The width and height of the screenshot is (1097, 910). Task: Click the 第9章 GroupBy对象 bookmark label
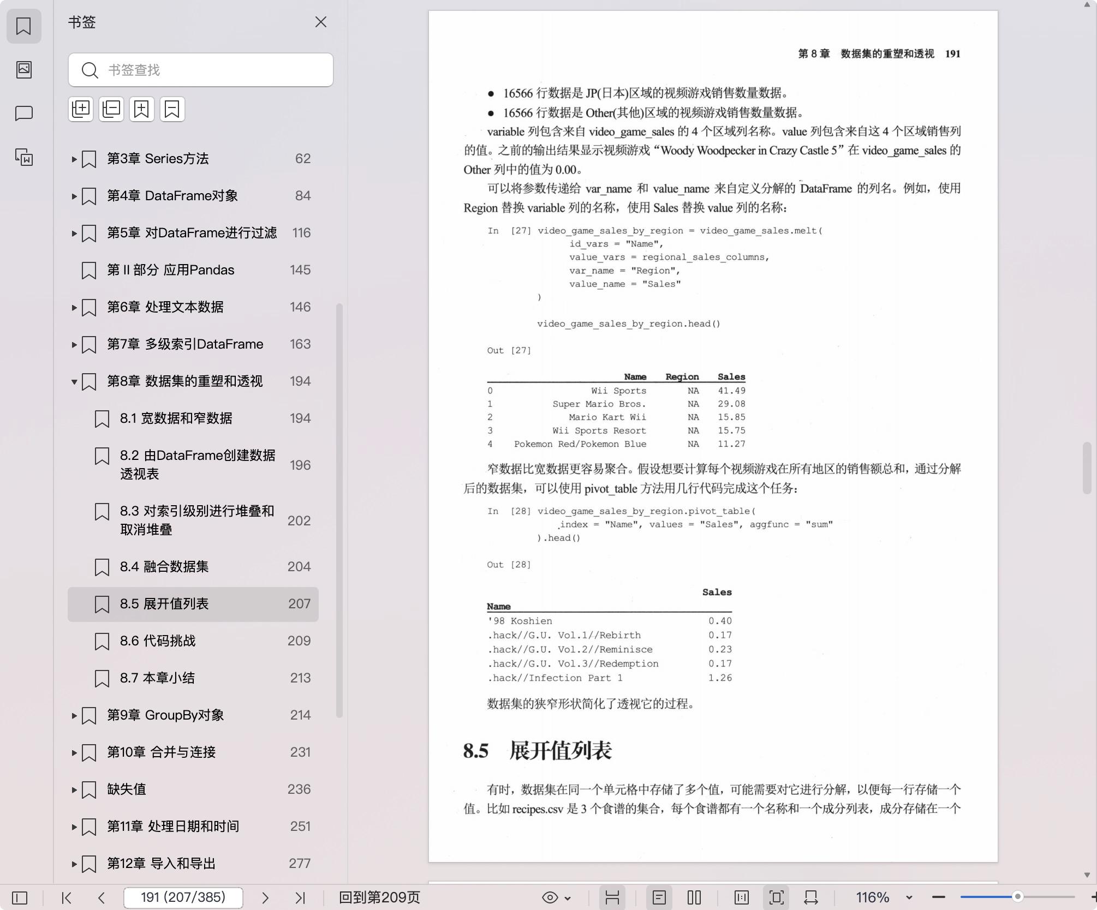[165, 715]
